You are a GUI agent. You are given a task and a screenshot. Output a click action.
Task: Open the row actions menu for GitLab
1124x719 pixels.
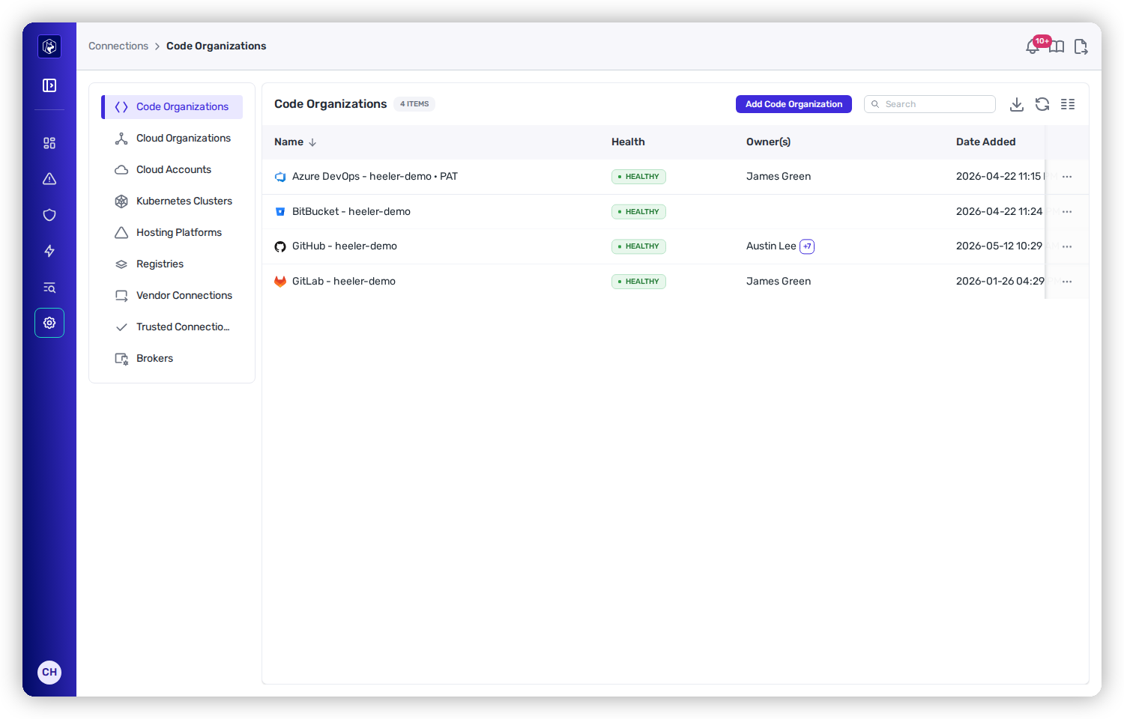point(1067,282)
